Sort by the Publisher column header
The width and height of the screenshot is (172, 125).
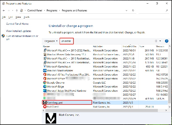point(98,46)
